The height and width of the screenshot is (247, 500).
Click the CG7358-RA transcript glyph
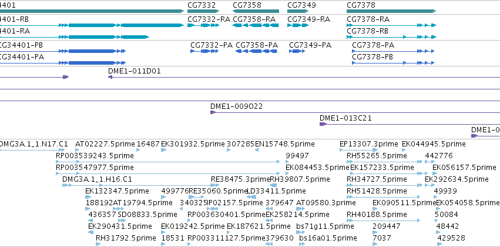(x=256, y=25)
